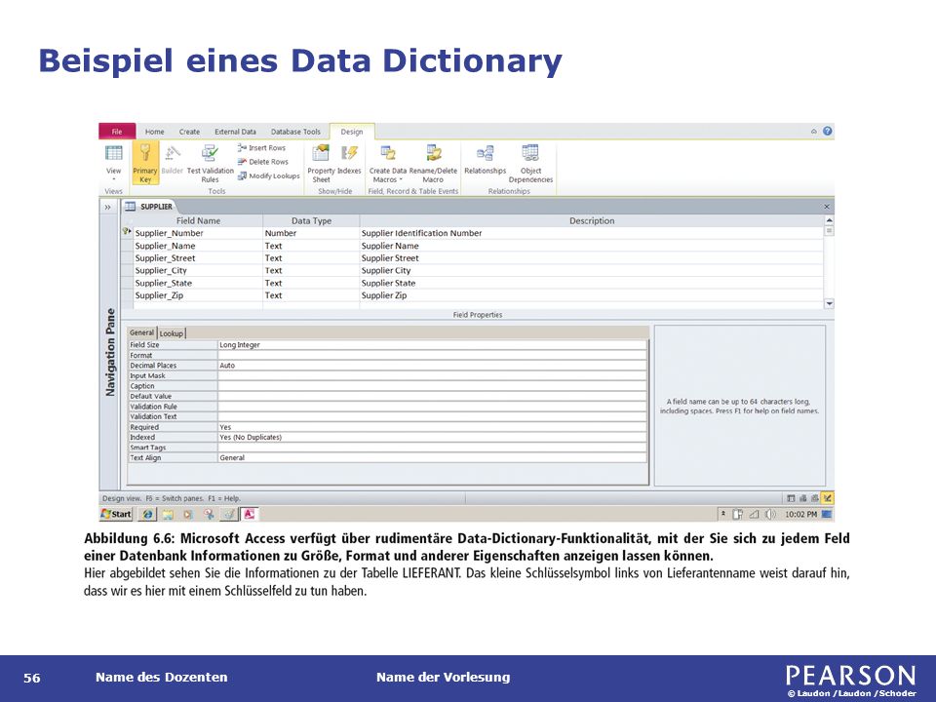The width and height of the screenshot is (936, 702).
Task: Open Rename/Delete Macro
Action: pos(433,163)
